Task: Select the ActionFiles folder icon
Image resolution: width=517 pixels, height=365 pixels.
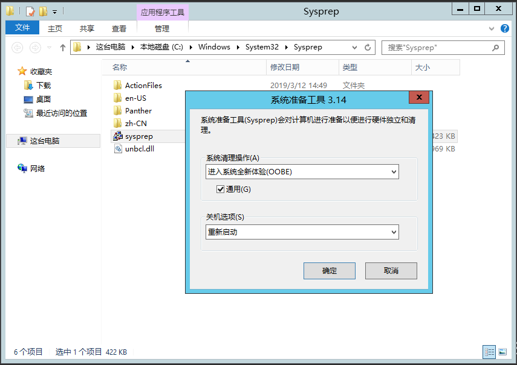Action: (117, 86)
